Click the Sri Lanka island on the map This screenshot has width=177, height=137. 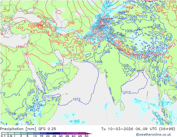point(122,106)
